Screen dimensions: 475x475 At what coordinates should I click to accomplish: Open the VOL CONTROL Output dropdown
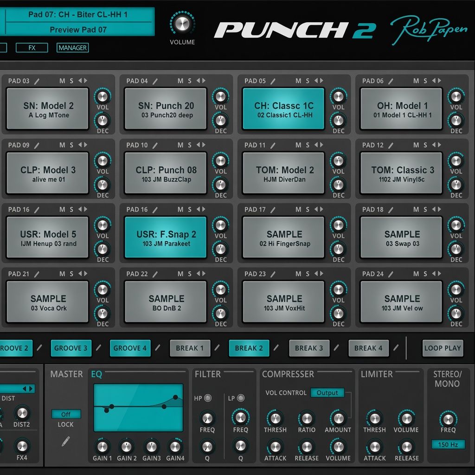coord(327,392)
